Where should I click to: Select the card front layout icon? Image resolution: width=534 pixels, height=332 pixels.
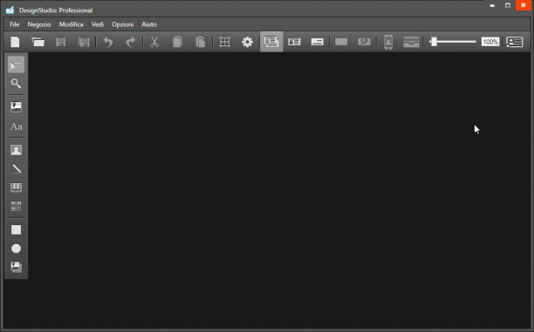tap(294, 42)
